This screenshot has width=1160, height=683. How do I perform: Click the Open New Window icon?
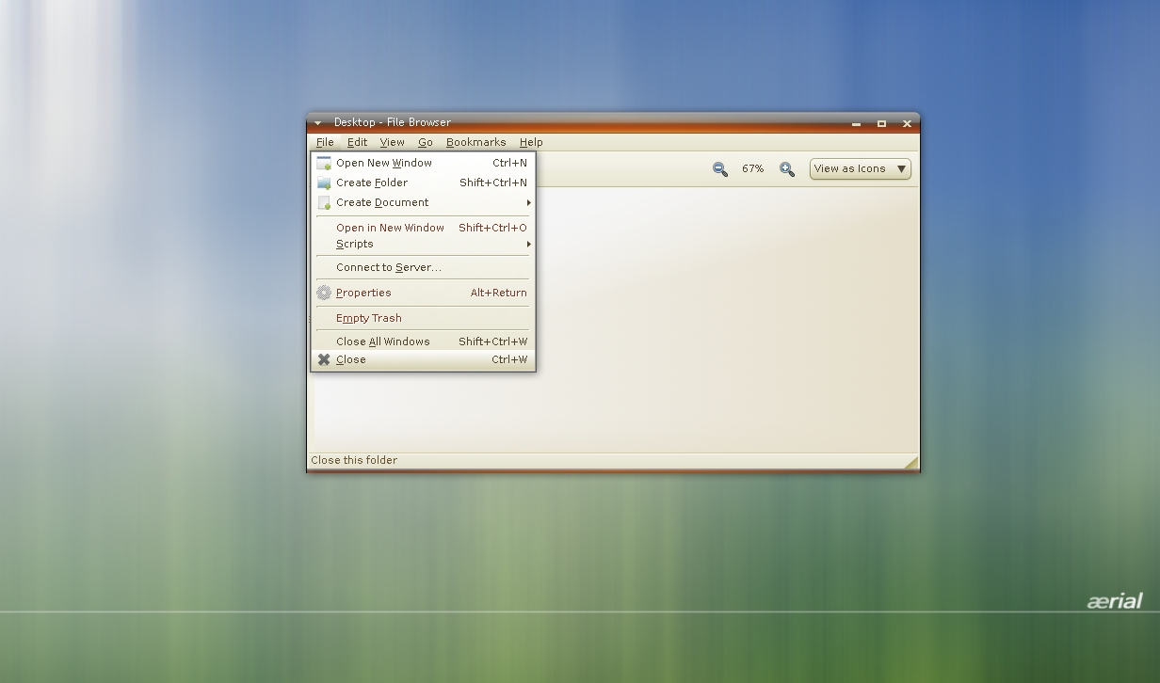click(x=324, y=163)
